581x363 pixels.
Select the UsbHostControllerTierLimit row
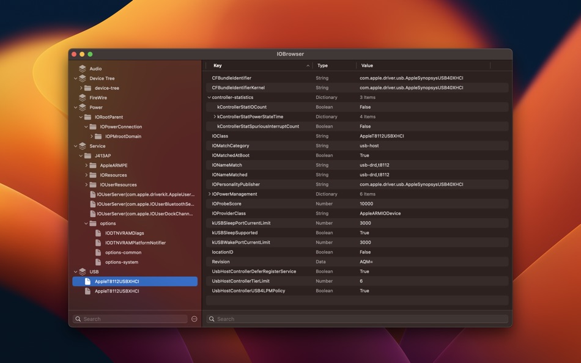point(357,281)
